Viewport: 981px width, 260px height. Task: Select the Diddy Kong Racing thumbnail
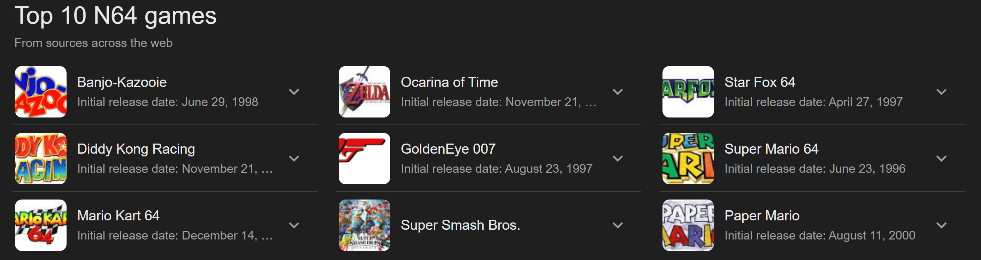point(41,159)
